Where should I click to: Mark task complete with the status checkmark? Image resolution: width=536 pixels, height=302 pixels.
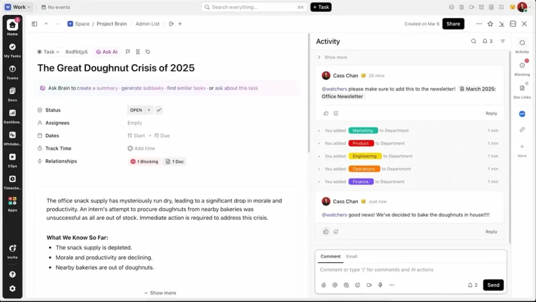tap(159, 110)
